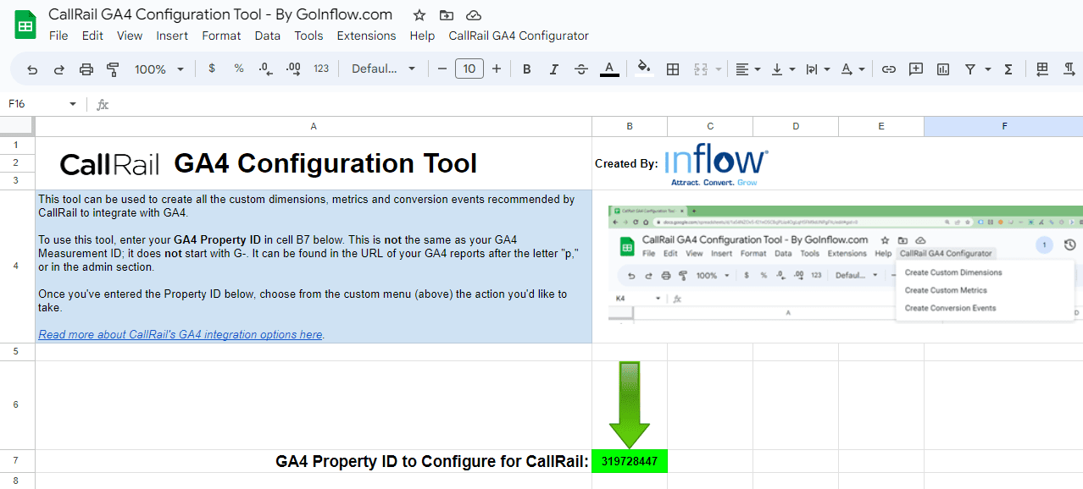Toggle italic formatting

(x=553, y=69)
